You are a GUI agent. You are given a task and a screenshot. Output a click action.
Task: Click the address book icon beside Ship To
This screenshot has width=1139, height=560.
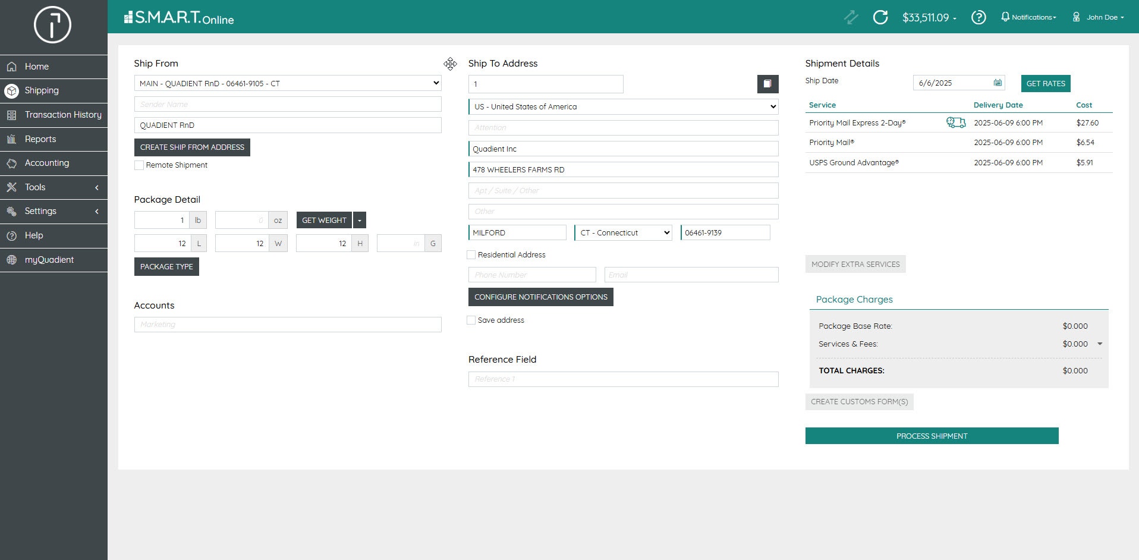767,84
